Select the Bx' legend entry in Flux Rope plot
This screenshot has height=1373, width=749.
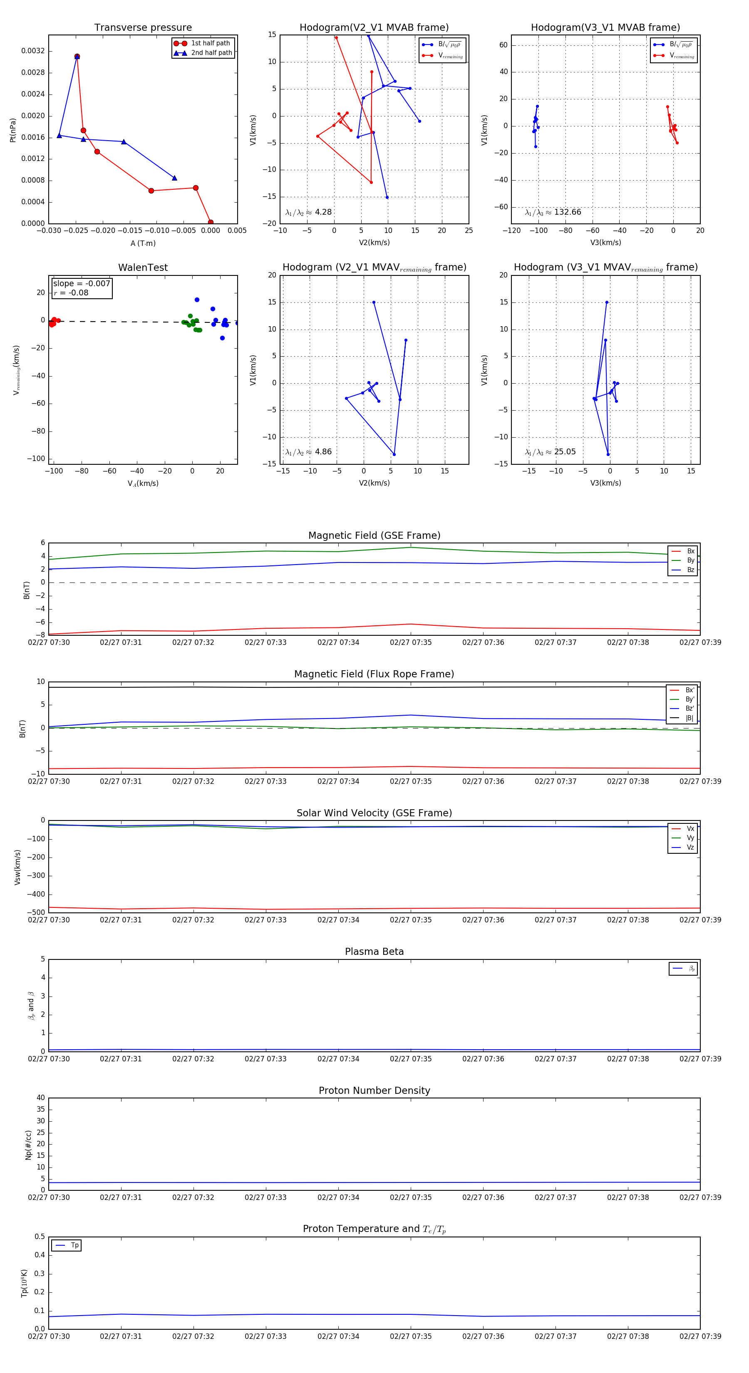(x=682, y=690)
